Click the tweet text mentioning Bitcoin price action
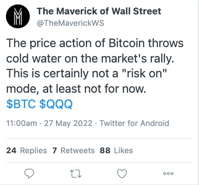 (x=95, y=66)
